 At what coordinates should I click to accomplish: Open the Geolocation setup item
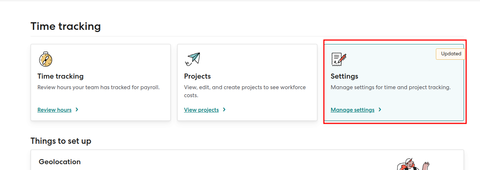point(60,162)
